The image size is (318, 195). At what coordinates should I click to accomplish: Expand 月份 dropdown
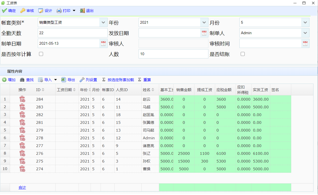click(x=305, y=22)
